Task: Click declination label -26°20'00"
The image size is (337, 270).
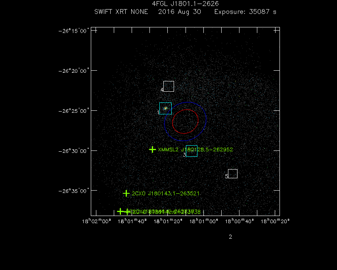Action: (74, 71)
